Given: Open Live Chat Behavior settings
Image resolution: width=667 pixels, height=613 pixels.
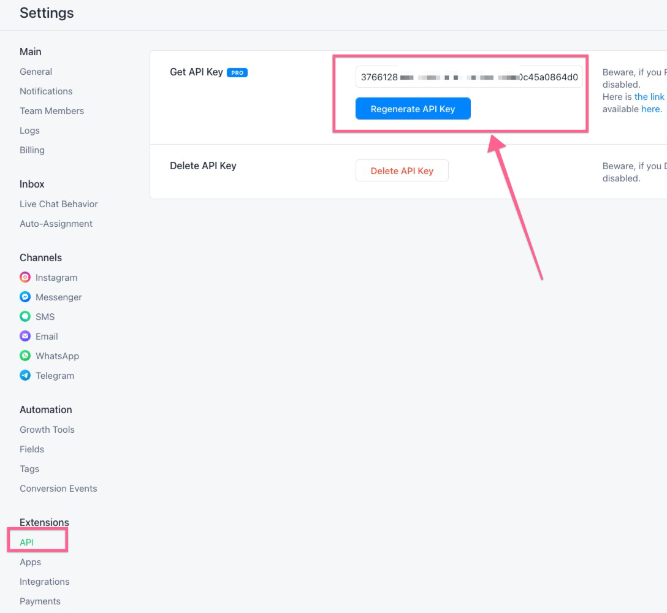Looking at the screenshot, I should point(59,204).
